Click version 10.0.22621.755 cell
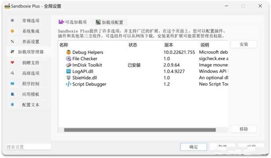 pos(179,52)
